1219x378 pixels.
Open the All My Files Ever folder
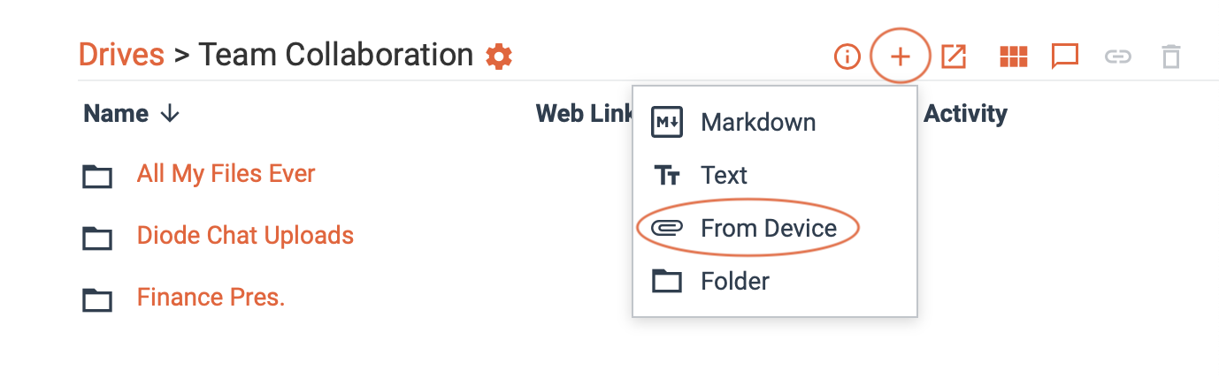coord(226,173)
